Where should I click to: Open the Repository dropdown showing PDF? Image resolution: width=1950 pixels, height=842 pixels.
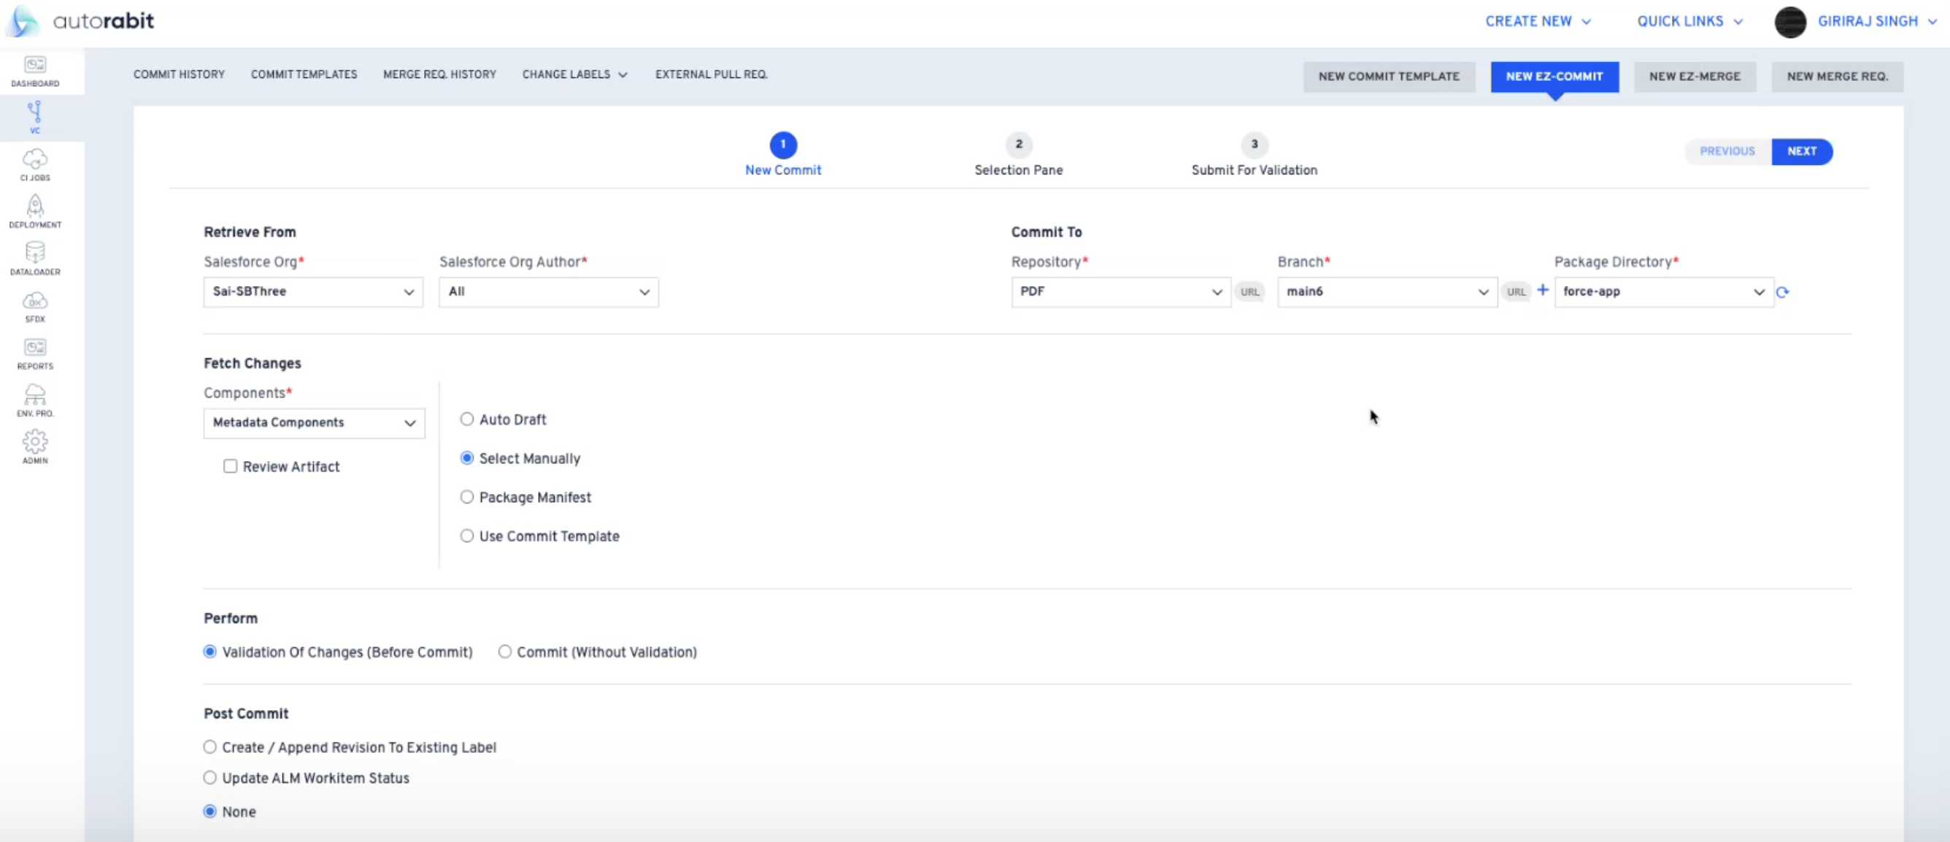pyautogui.click(x=1120, y=292)
